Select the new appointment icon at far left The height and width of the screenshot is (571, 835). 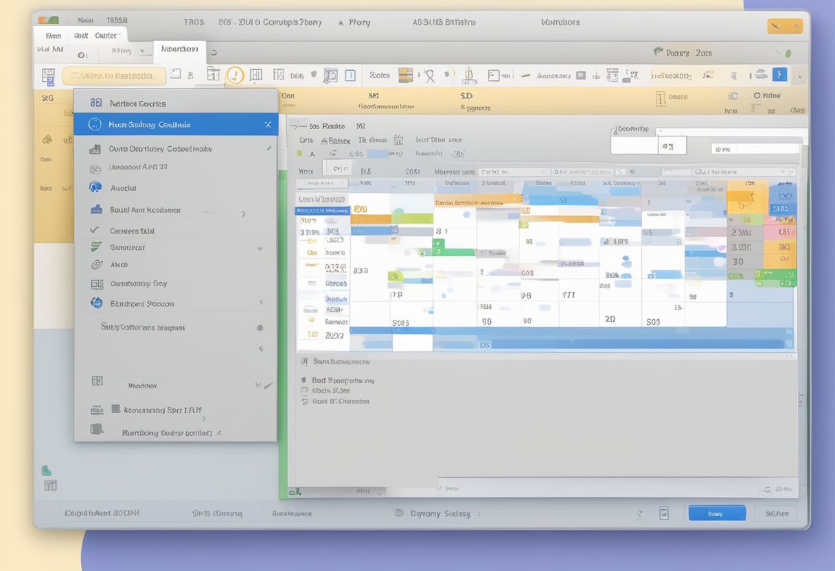pyautogui.click(x=48, y=77)
